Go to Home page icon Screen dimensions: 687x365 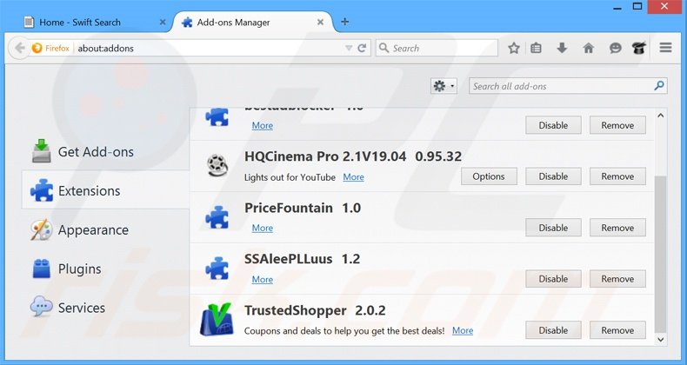pos(589,48)
